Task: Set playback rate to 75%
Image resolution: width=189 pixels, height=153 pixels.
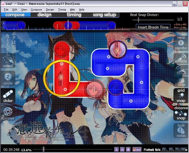Action: [177, 149]
